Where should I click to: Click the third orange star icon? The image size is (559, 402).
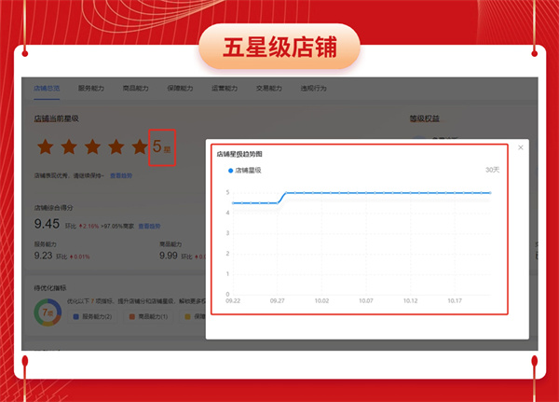(x=91, y=146)
